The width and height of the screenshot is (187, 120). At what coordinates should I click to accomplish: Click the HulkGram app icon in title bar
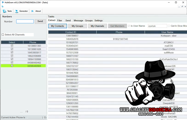(x=2, y=2)
